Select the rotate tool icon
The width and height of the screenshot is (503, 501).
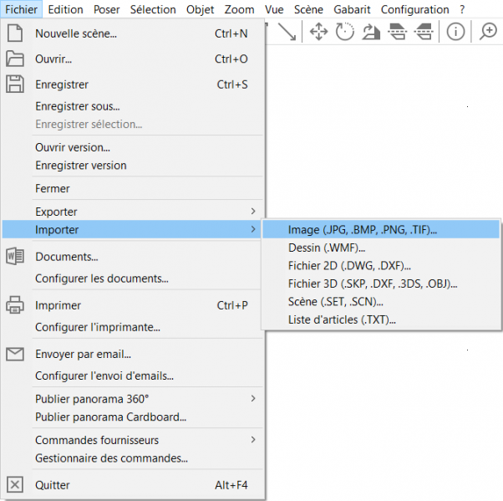click(345, 32)
